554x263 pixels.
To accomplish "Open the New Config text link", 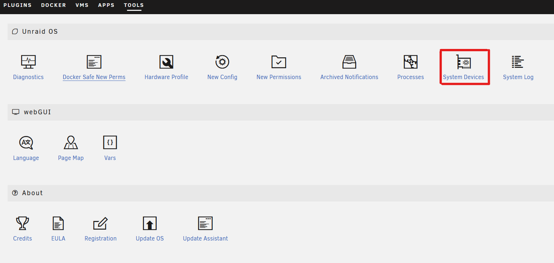I will [x=222, y=77].
